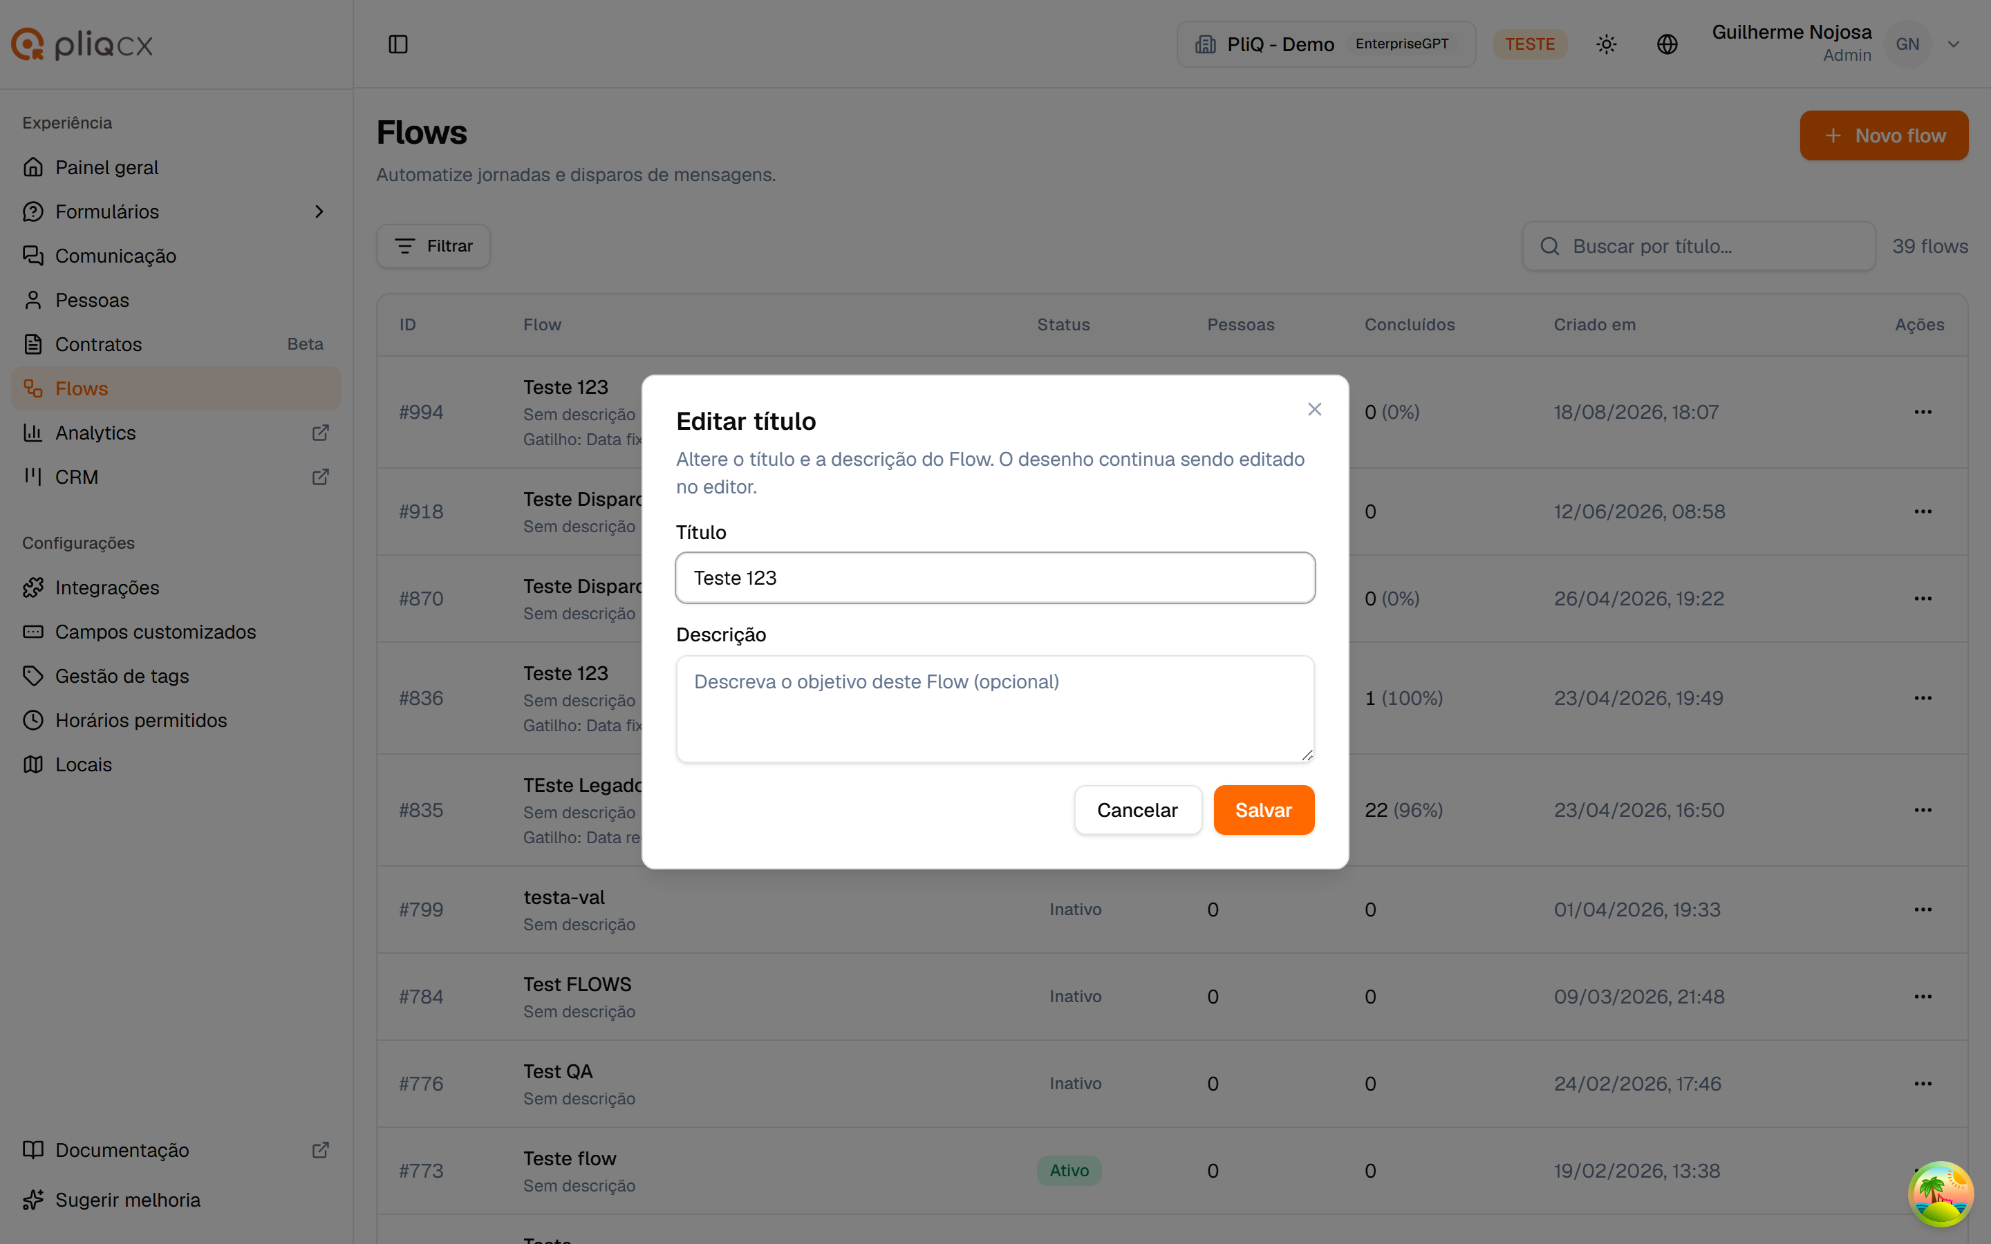This screenshot has height=1244, width=1991.
Task: Click the GN user avatar
Action: click(1907, 44)
